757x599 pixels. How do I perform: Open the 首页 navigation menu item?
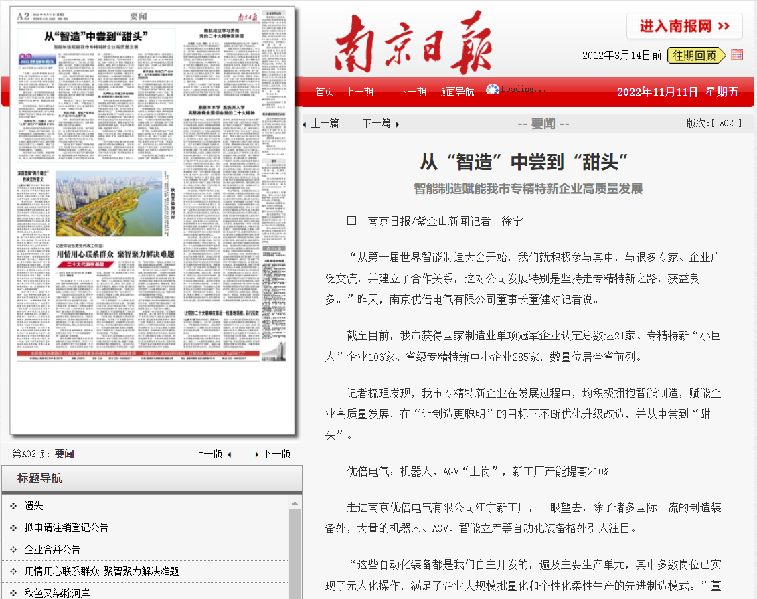pyautogui.click(x=324, y=92)
